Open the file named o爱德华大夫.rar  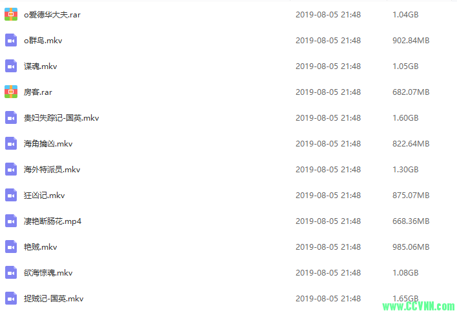point(52,15)
